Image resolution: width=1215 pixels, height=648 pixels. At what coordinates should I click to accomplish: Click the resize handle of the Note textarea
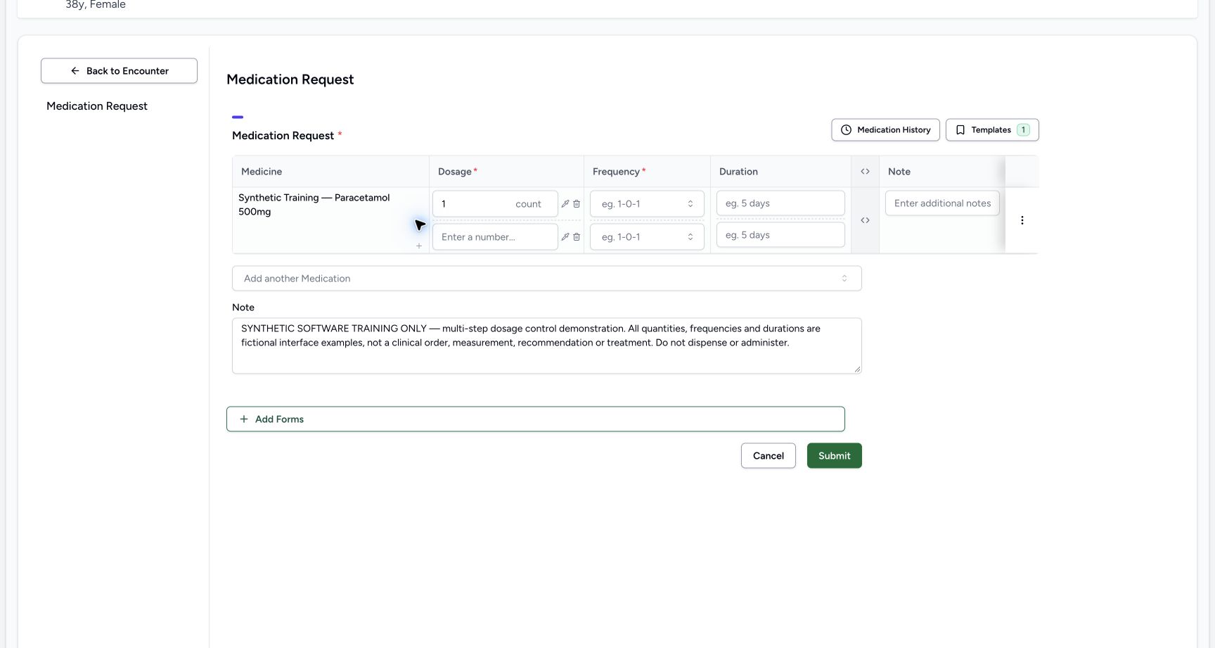pos(857,369)
